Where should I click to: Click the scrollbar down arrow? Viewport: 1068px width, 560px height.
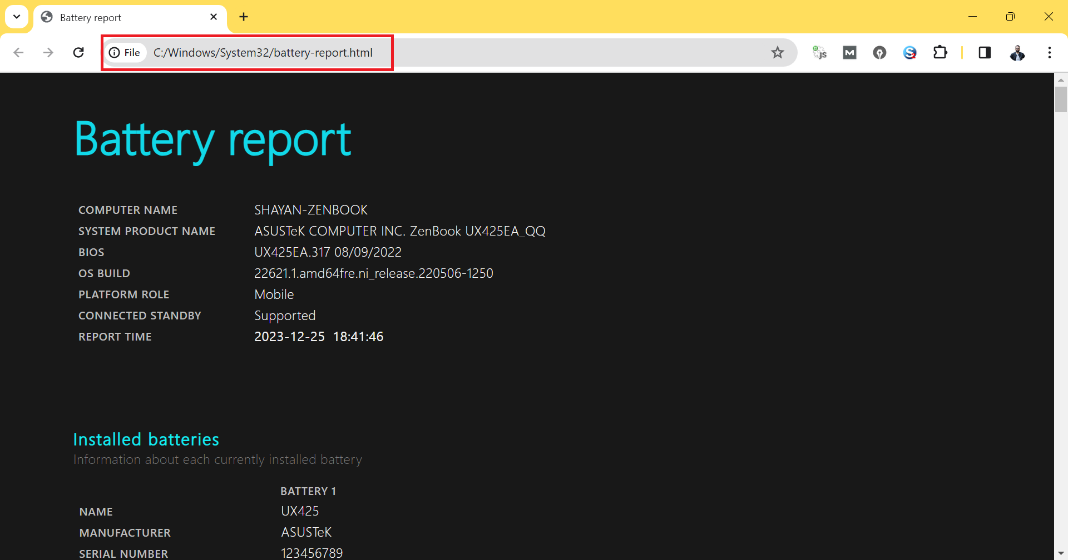click(x=1061, y=554)
